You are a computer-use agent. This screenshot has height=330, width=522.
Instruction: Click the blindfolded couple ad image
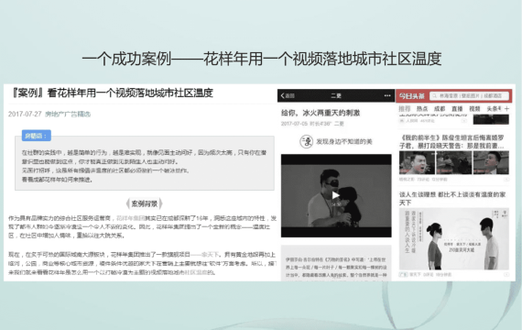(x=454, y=238)
